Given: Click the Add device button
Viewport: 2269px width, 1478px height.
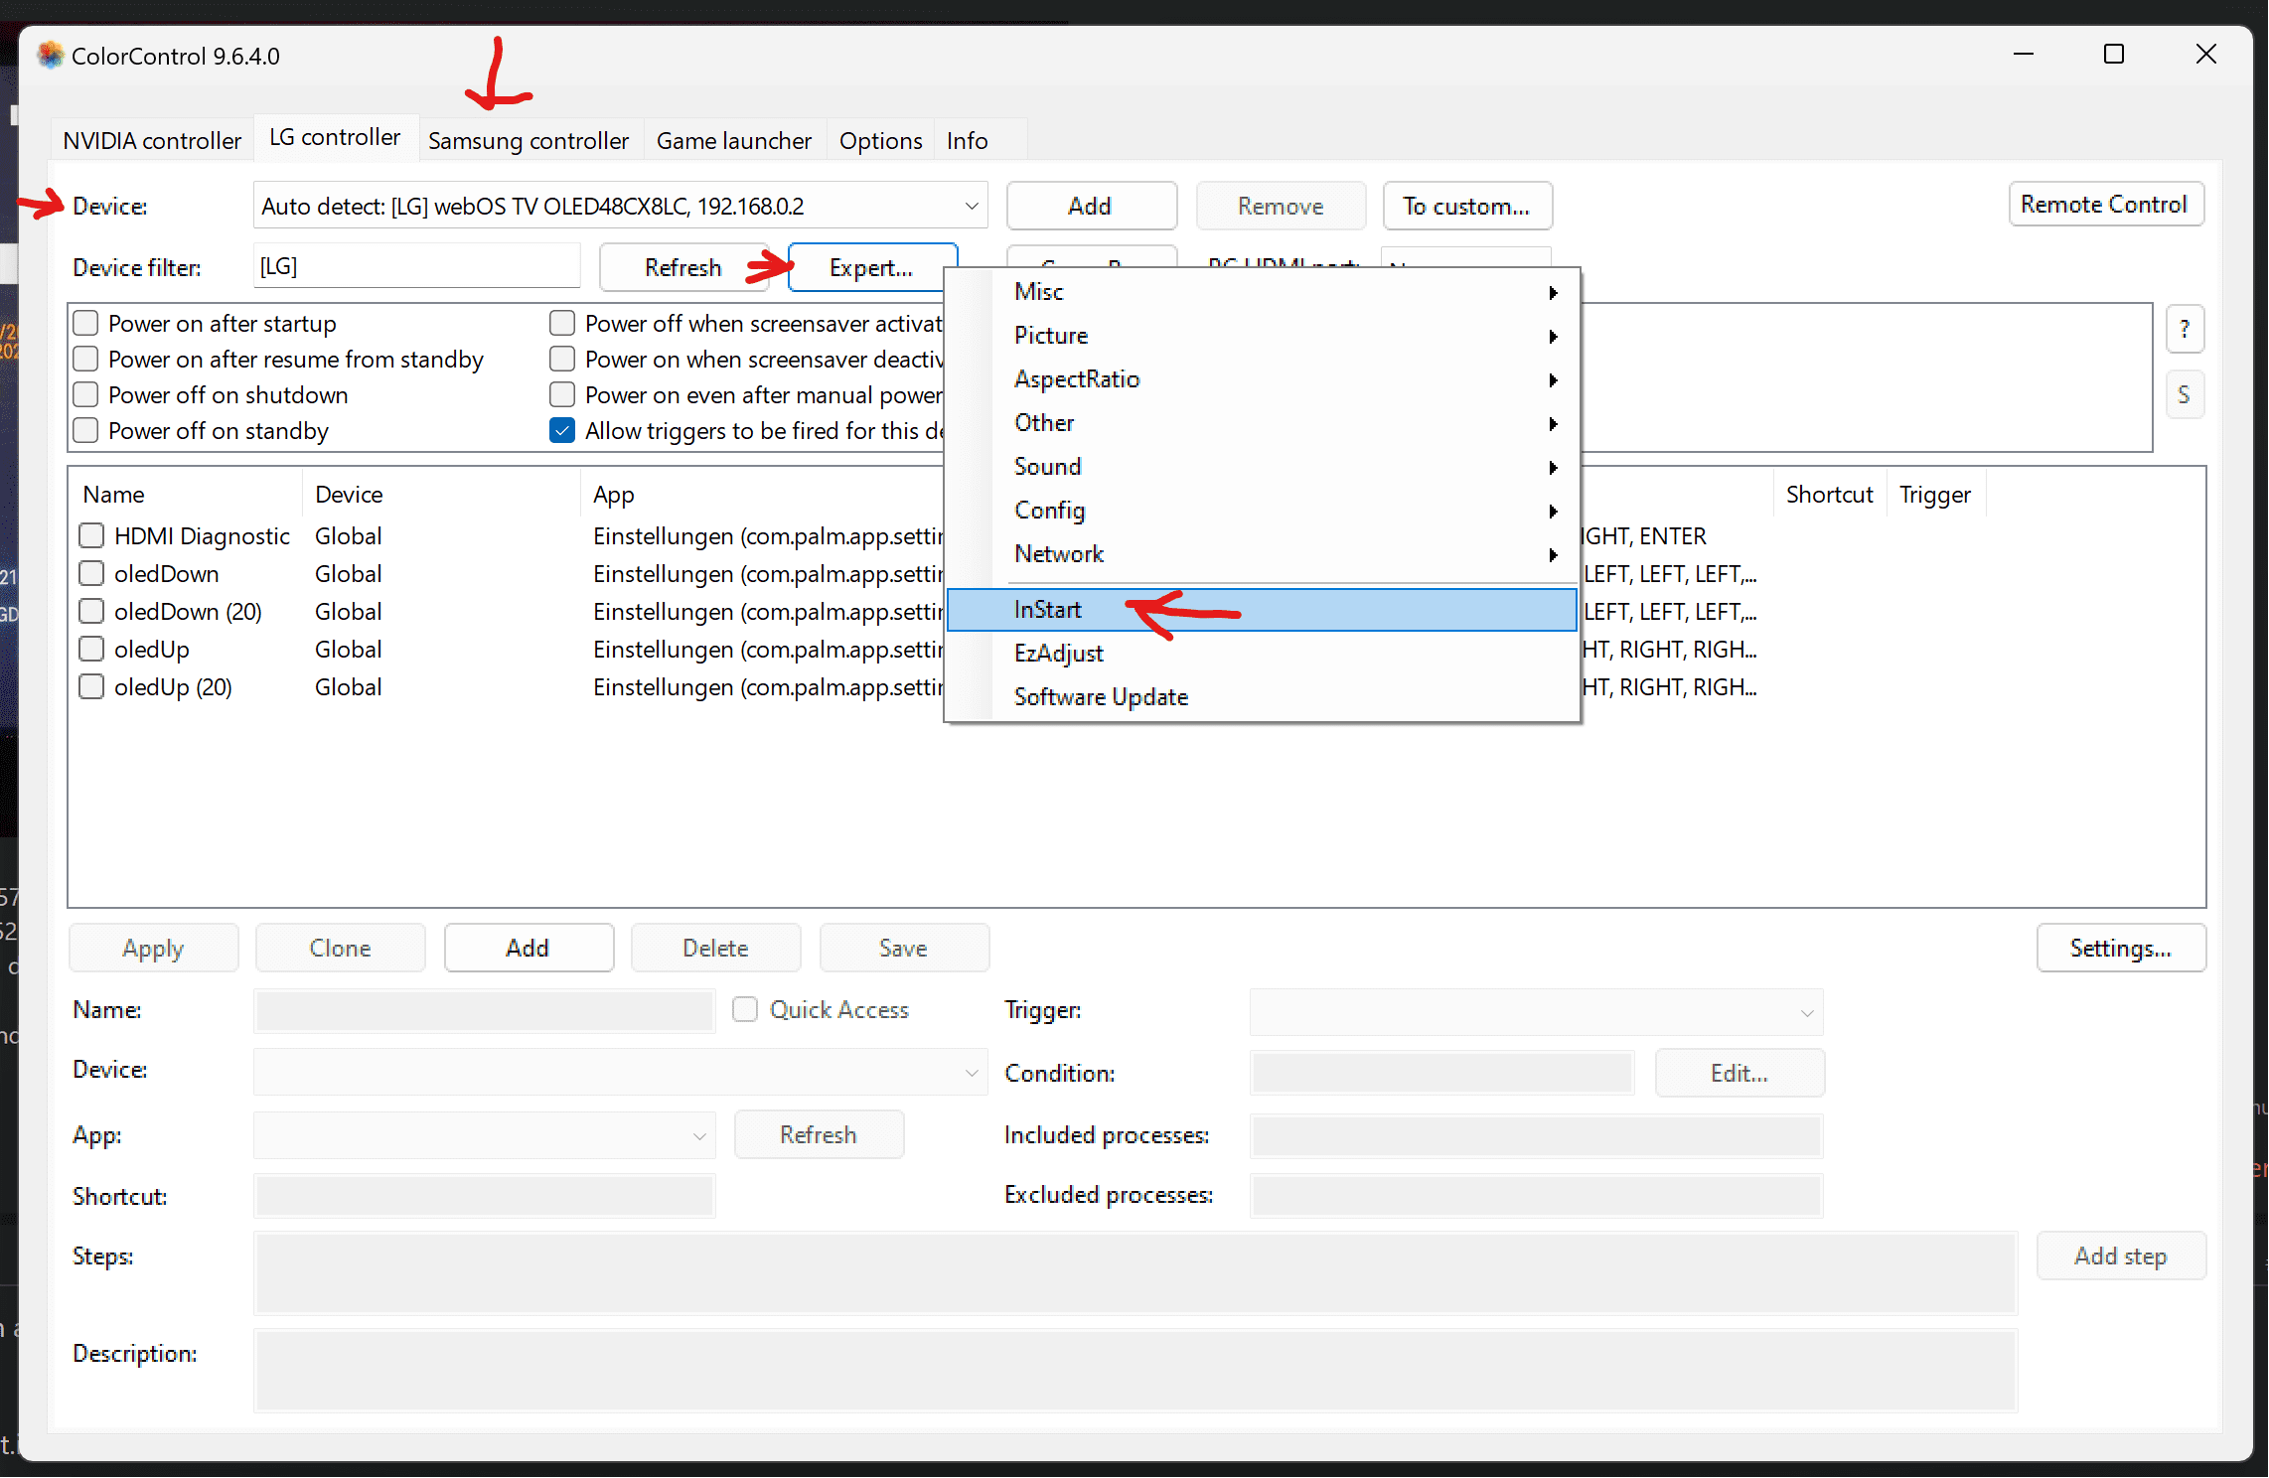Looking at the screenshot, I should 1091,206.
